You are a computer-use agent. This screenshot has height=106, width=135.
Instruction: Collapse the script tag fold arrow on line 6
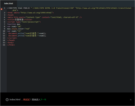point(6,22)
